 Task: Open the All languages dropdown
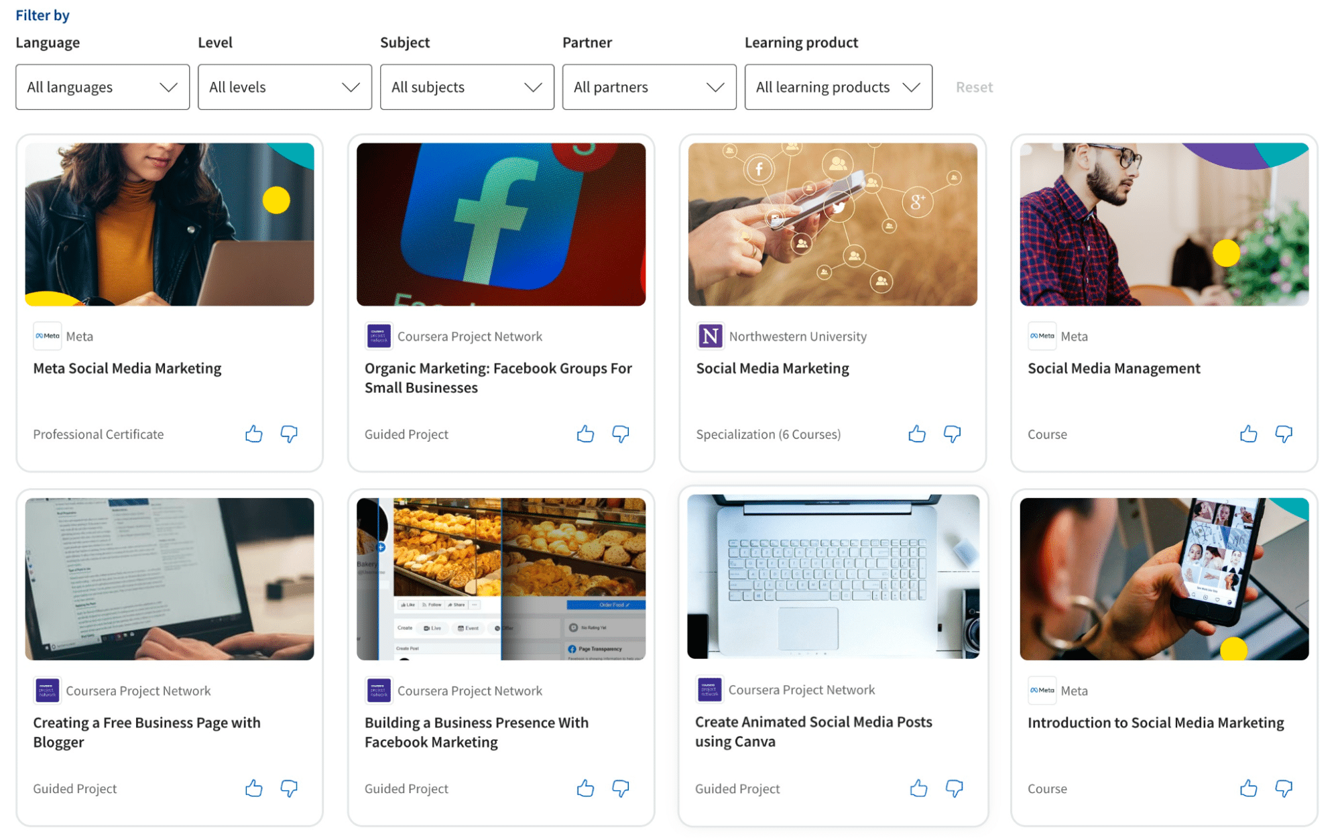(x=102, y=86)
